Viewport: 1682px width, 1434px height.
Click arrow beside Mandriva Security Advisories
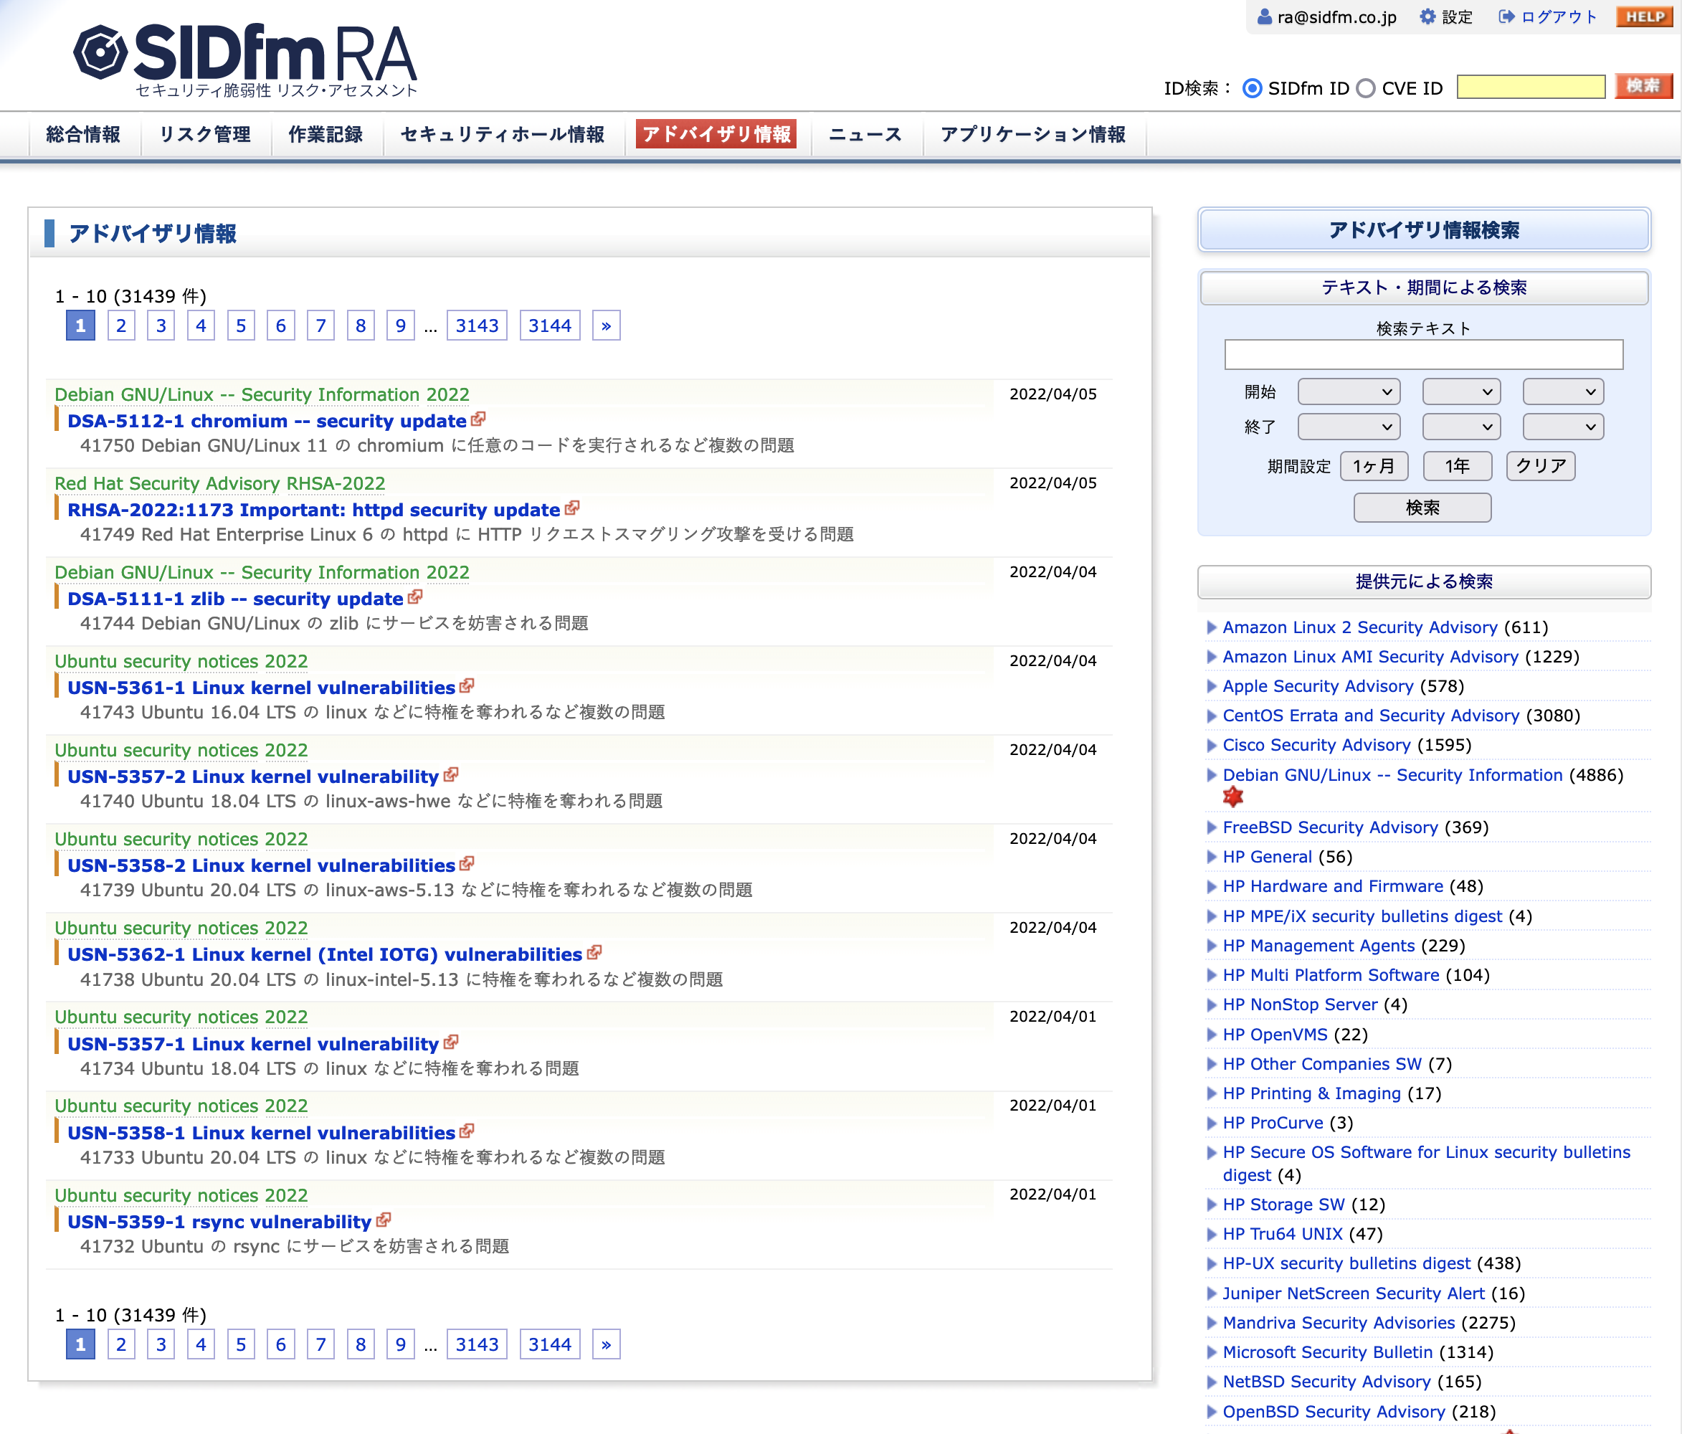[1211, 1323]
